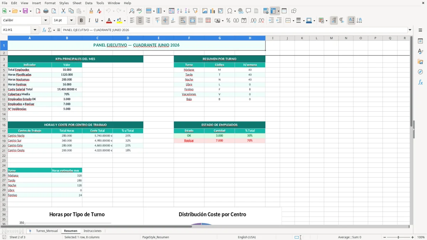The height and width of the screenshot is (240, 427).
Task: Open the sidebar Functions fx icon
Action: tap(420, 82)
